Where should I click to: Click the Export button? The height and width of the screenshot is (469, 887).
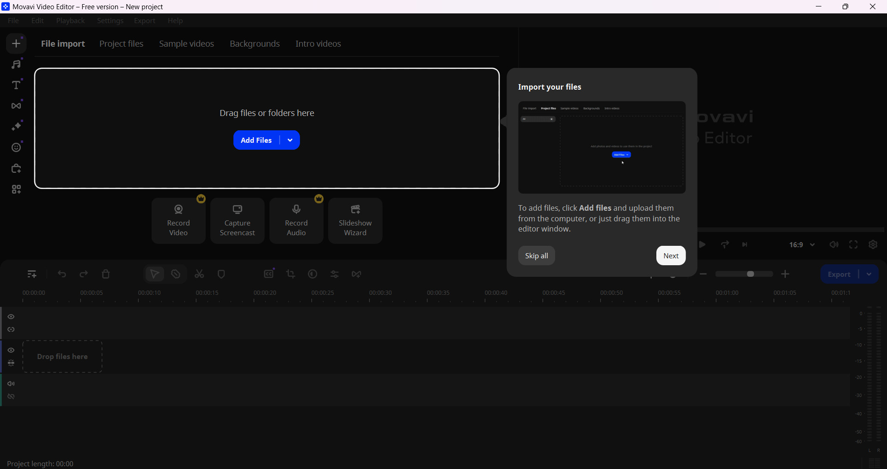click(x=839, y=274)
